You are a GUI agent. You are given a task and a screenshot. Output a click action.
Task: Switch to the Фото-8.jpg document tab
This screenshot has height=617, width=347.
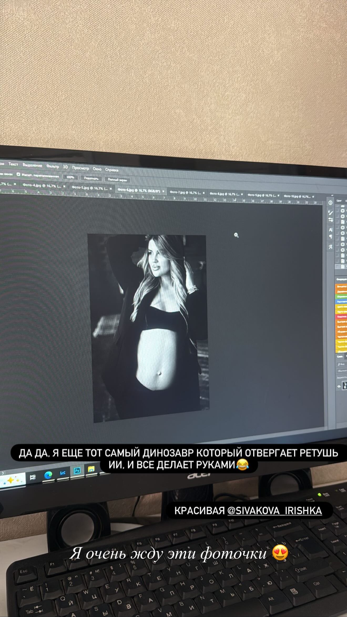227,194
